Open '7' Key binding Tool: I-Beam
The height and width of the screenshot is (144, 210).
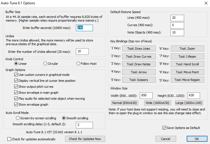(188, 56)
